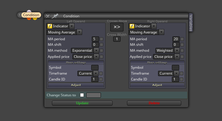This screenshot has width=222, height=121.
Task: Open left MA method Exponential dropdown
Action: point(85,51)
